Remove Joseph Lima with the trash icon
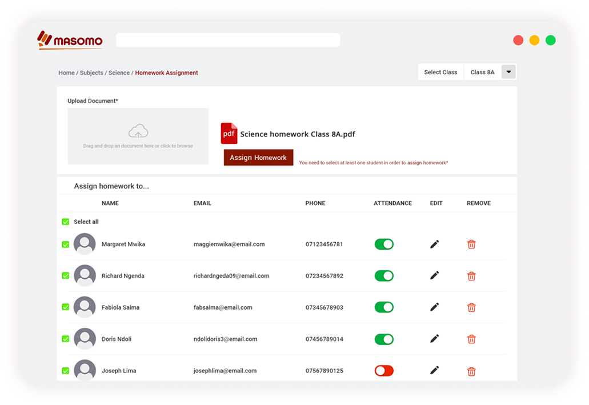The image size is (589, 405). click(x=471, y=371)
